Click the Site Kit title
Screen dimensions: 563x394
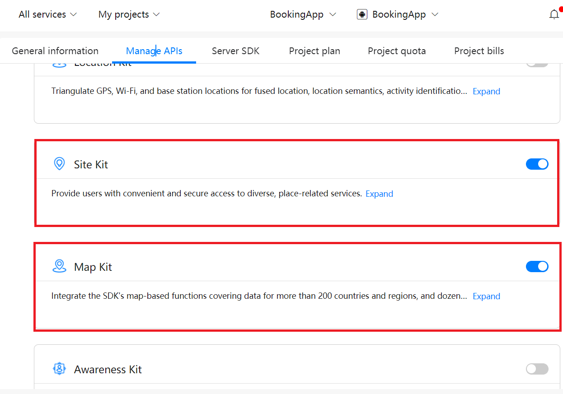click(91, 164)
